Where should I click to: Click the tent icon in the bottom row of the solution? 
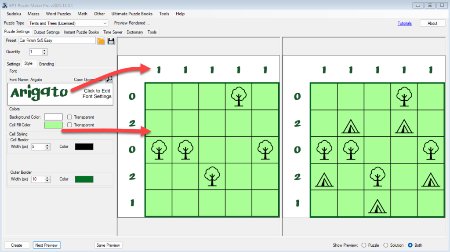tap(377, 205)
